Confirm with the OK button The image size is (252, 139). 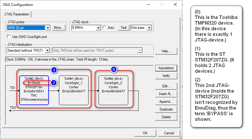[x=145, y=133]
